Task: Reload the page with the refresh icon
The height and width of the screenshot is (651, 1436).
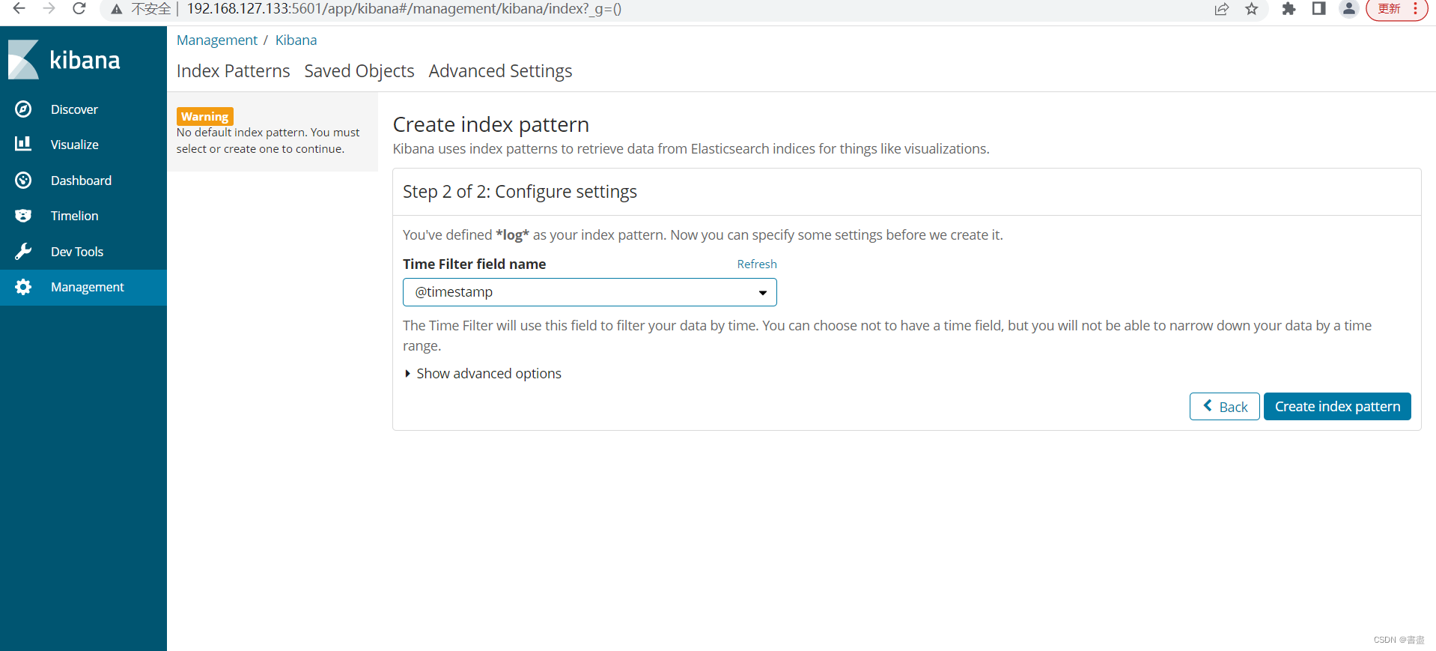Action: tap(79, 9)
